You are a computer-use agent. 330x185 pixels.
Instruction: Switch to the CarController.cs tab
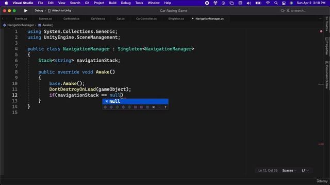click(146, 18)
